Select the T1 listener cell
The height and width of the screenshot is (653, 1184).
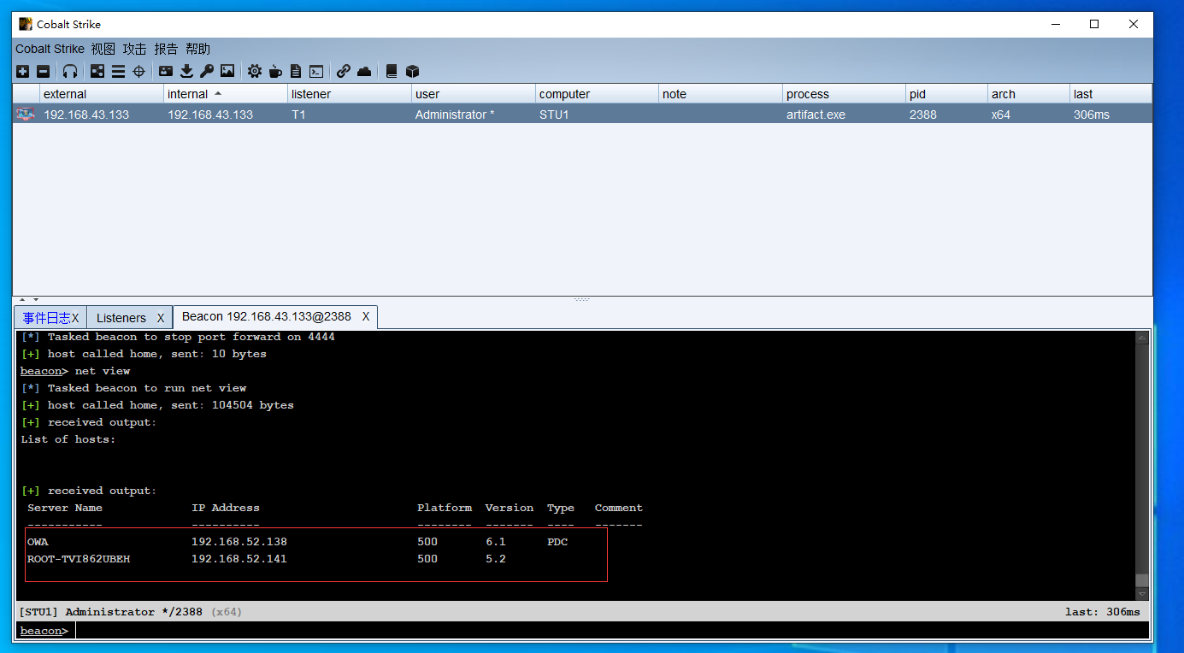349,115
